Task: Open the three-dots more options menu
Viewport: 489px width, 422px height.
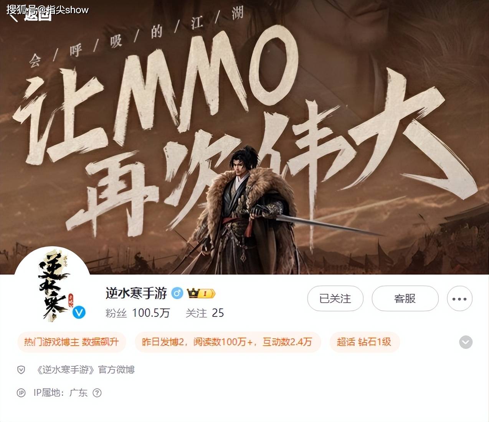Action: click(x=459, y=298)
